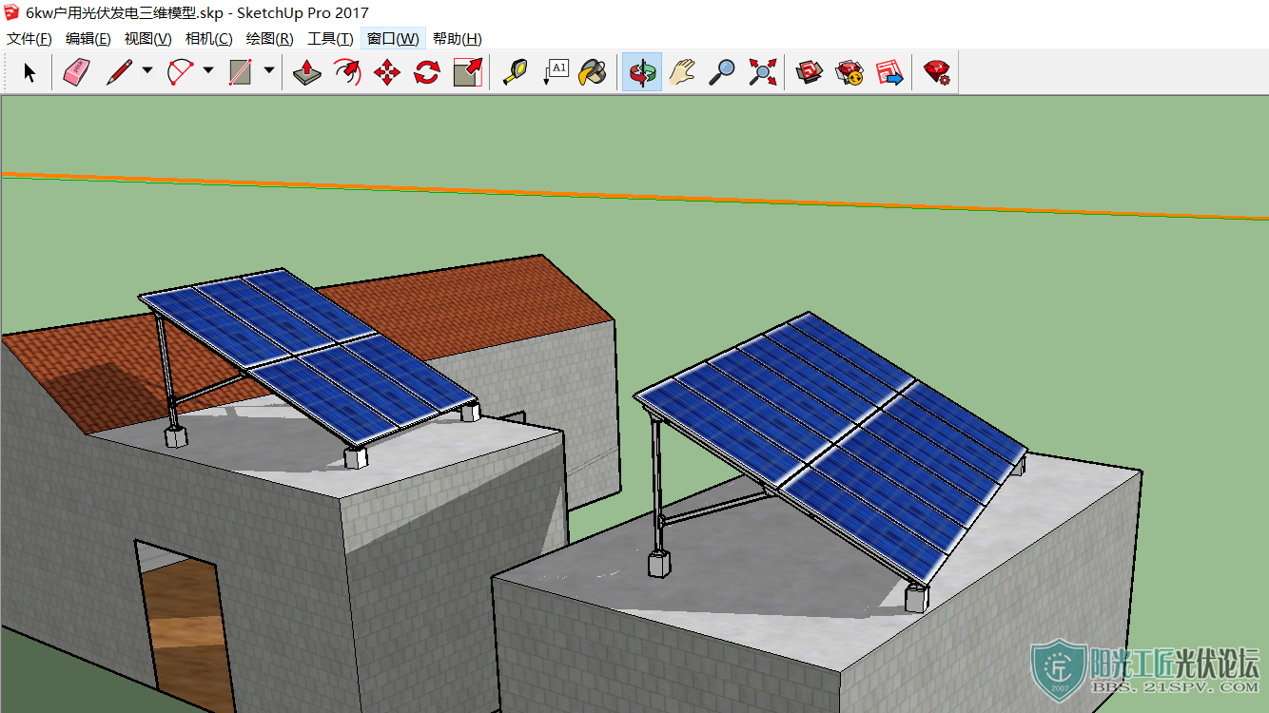The image size is (1269, 713).
Task: Open the 编辑(E) menu
Action: coord(88,39)
